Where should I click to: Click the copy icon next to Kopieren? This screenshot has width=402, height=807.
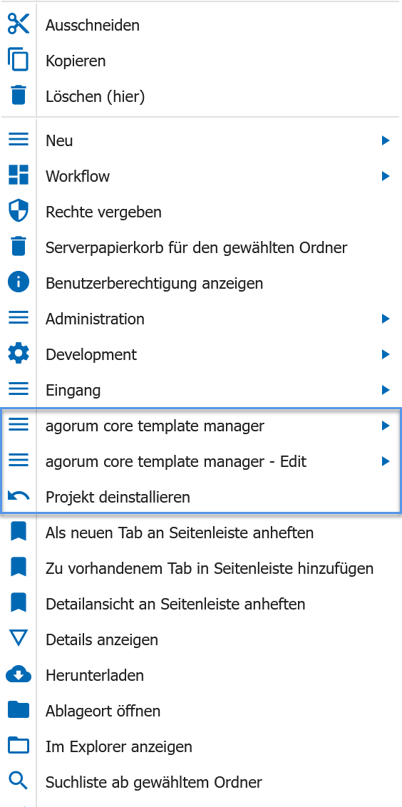(19, 60)
